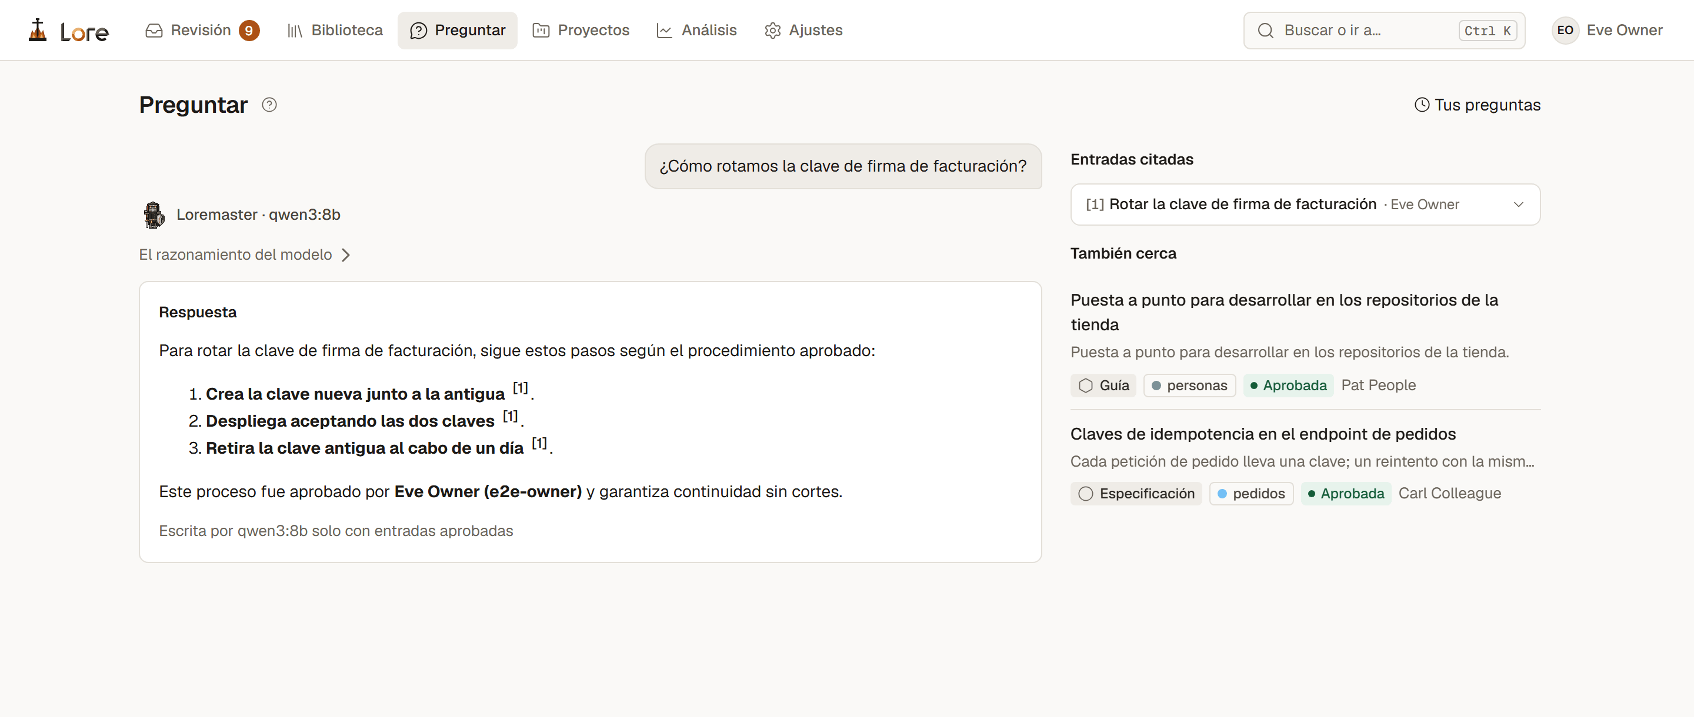
Task: Expand the cited entry Rotar la clave chevron
Action: pyautogui.click(x=1518, y=205)
